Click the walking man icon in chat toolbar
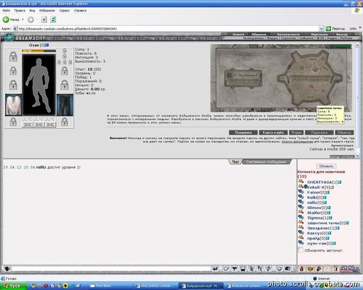Viewport: 363px width, 290px height. 252,268
